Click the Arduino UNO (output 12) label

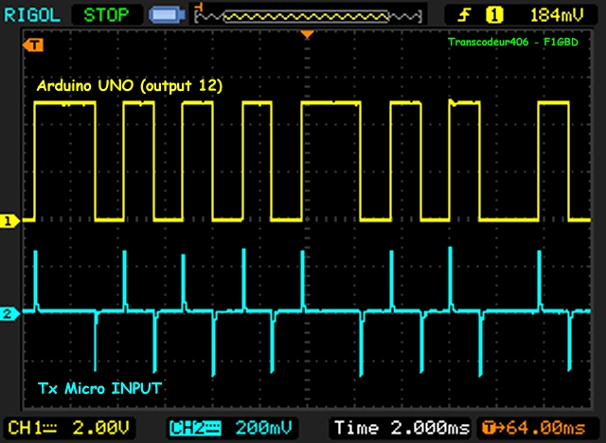click(130, 86)
